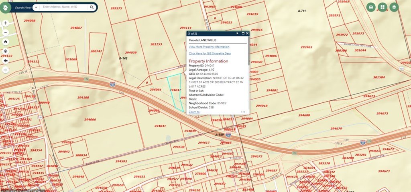
Task: Open the layer list panel
Action: pyautogui.click(x=394, y=7)
